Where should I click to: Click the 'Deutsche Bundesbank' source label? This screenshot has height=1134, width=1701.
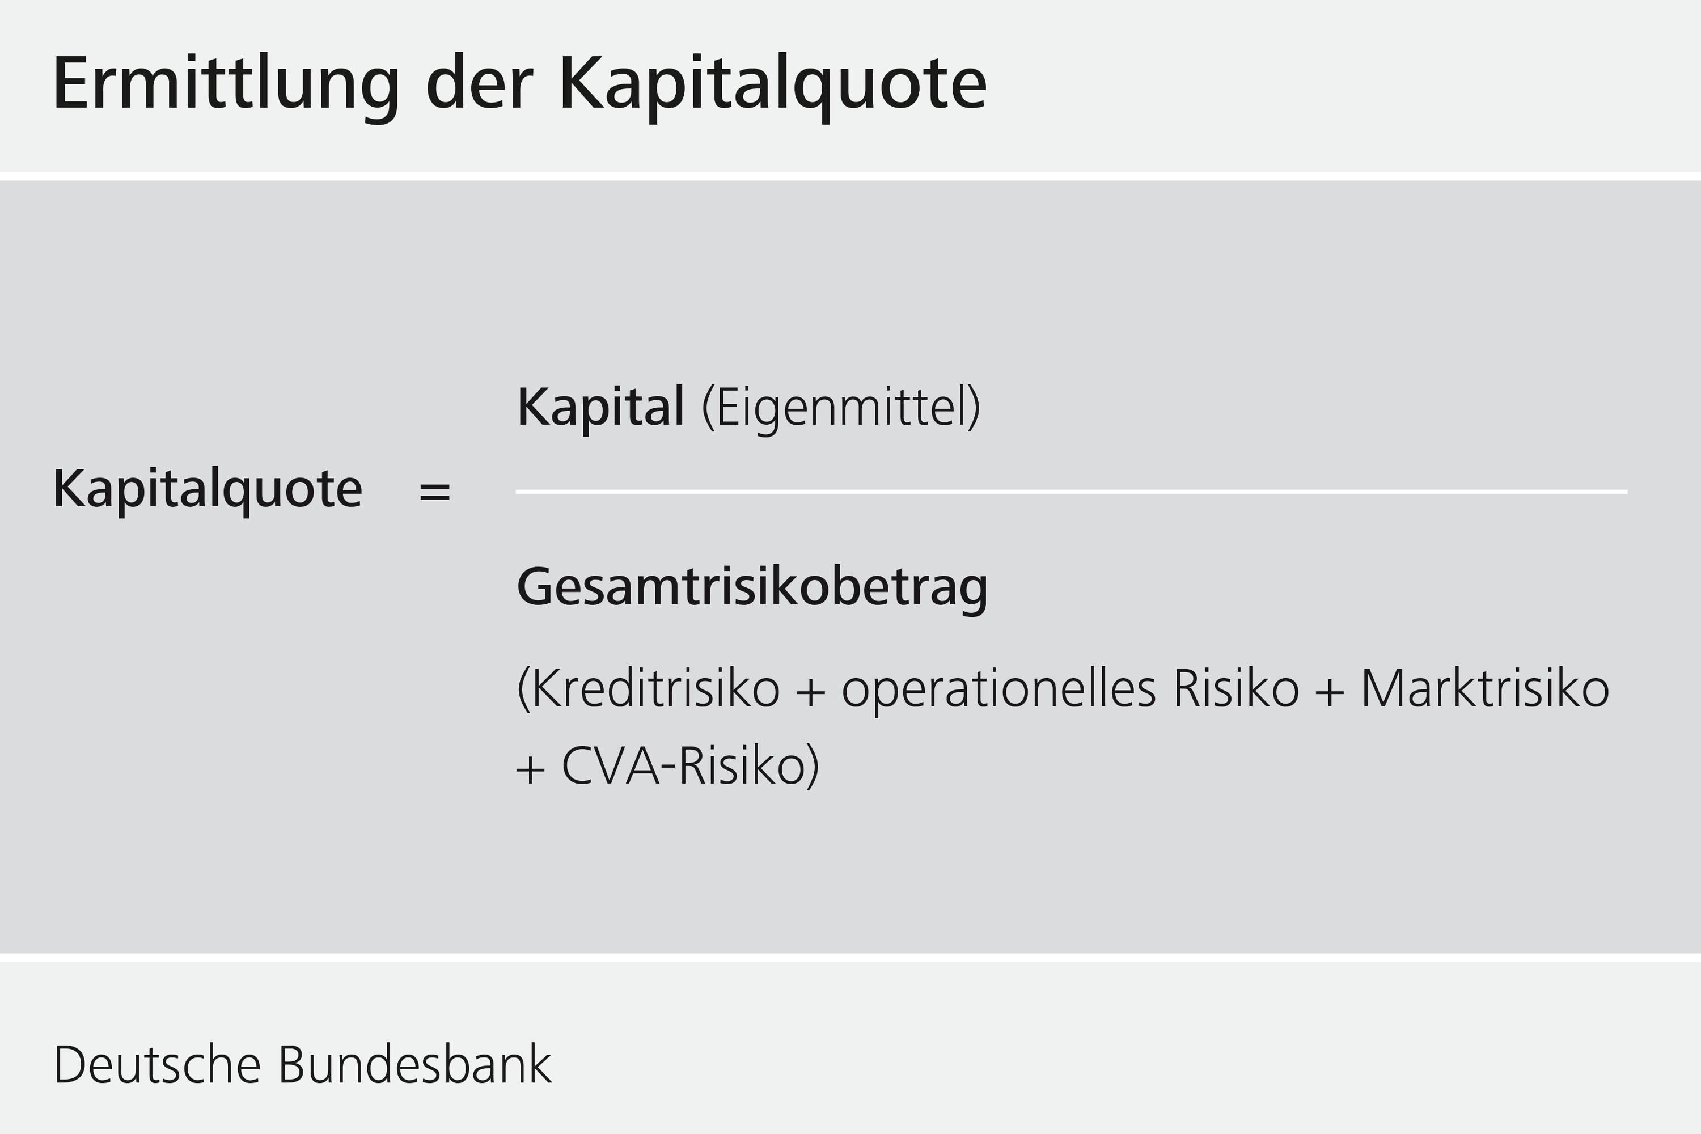pos(302,1065)
